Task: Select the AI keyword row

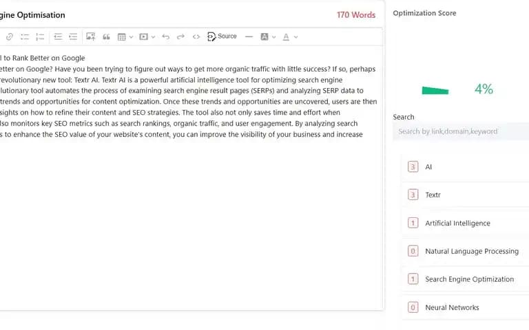Action: [466, 167]
